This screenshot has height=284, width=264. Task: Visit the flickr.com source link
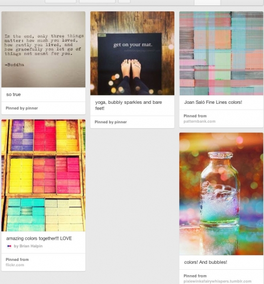[15, 265]
